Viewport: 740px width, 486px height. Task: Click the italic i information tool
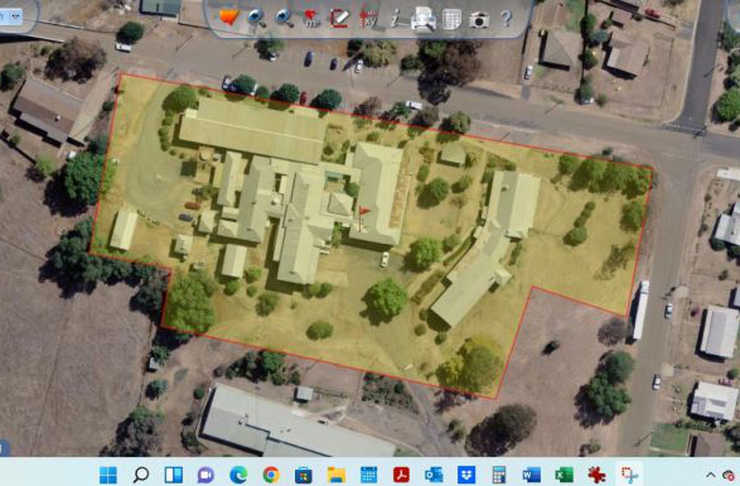coord(395,19)
